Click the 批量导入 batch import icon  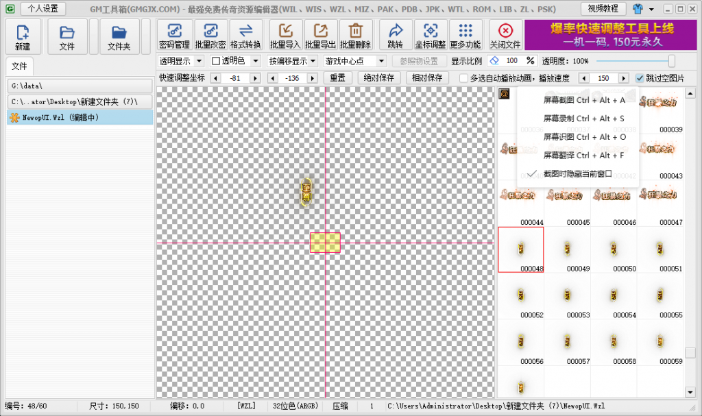(x=285, y=34)
